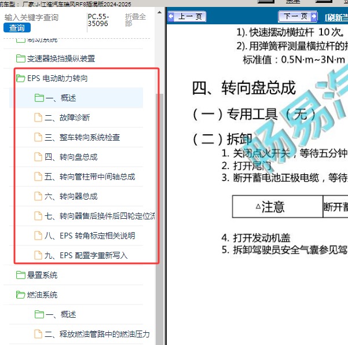Viewport: 348px width, 345px height.
Task: Select the EPS 电动助力转向 tree label
Action: point(57,78)
